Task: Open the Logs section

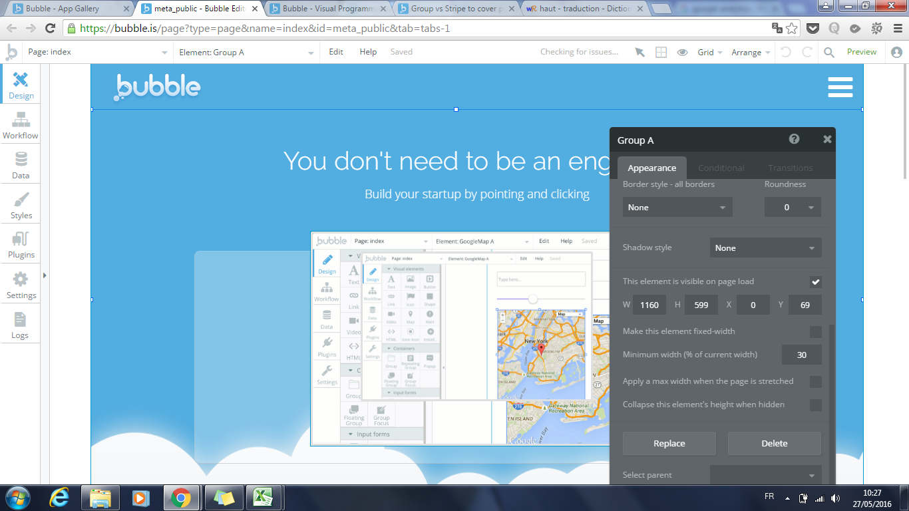Action: (x=21, y=325)
